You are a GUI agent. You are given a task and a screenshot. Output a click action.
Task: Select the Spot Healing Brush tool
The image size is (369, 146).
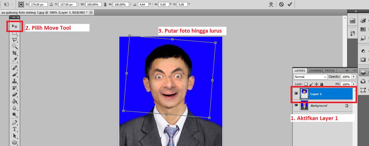pyautogui.click(x=15, y=68)
